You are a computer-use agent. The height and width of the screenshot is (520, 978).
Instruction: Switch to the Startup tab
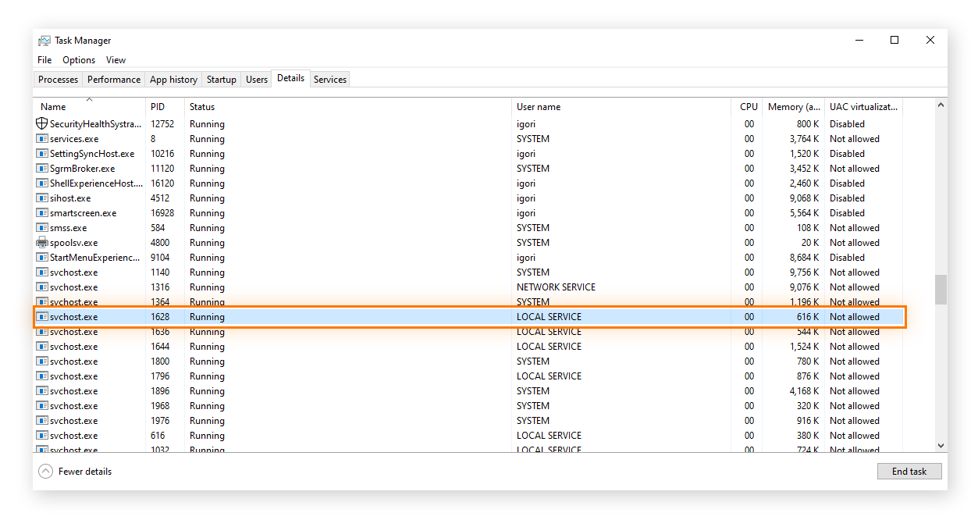pos(222,80)
